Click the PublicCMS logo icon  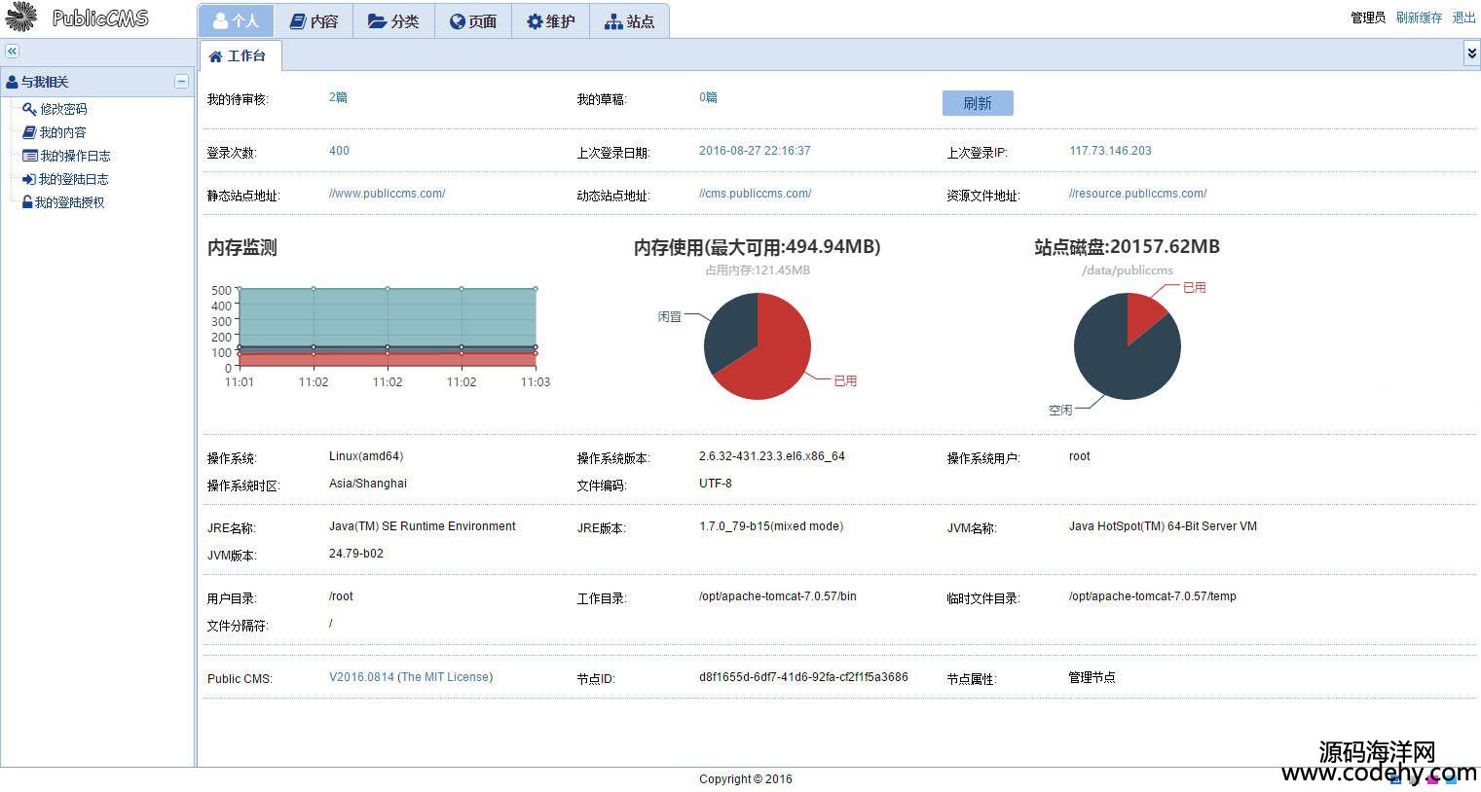(20, 17)
